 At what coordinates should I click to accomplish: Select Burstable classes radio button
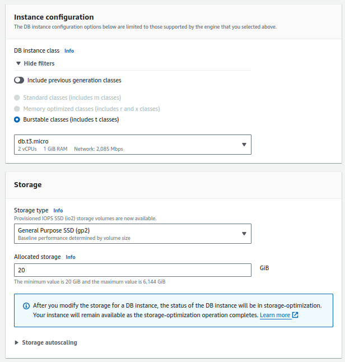[17, 119]
